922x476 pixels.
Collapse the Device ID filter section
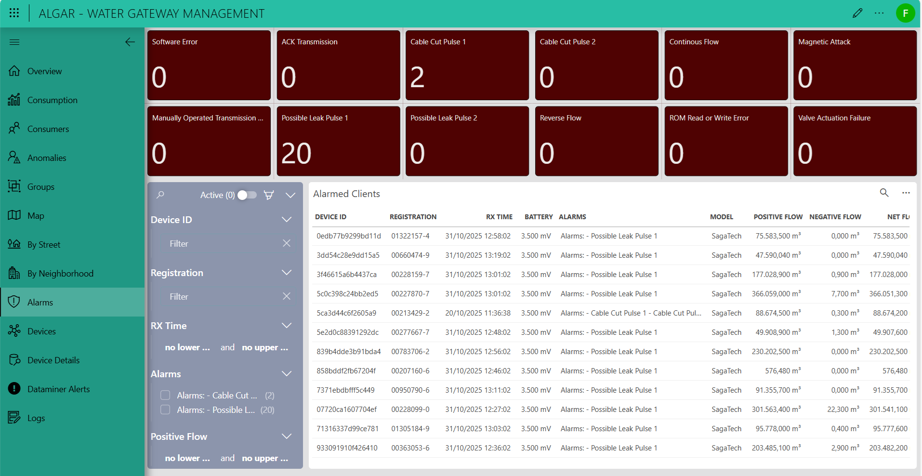coord(287,220)
